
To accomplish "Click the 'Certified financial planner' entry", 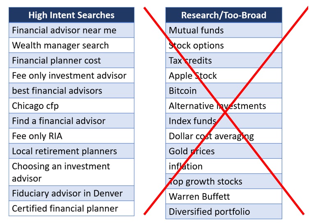I will [65, 208].
